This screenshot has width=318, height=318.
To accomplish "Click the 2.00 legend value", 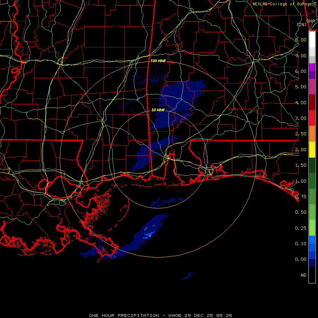I will [x=301, y=150].
